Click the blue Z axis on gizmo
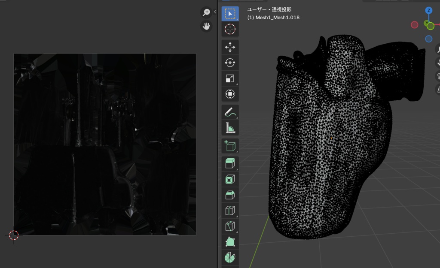Screen dimensions: 440x268 click(x=428, y=10)
